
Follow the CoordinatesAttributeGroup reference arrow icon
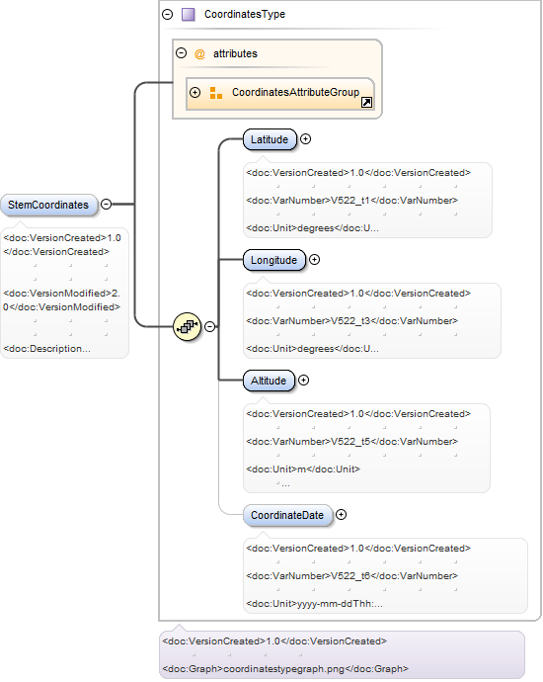point(366,102)
